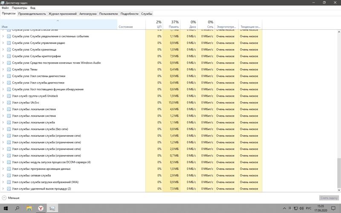Image resolution: width=341 pixels, height=213 pixels.
Task: Click the icon beside Служба хранилища row
Action: pos(9,49)
